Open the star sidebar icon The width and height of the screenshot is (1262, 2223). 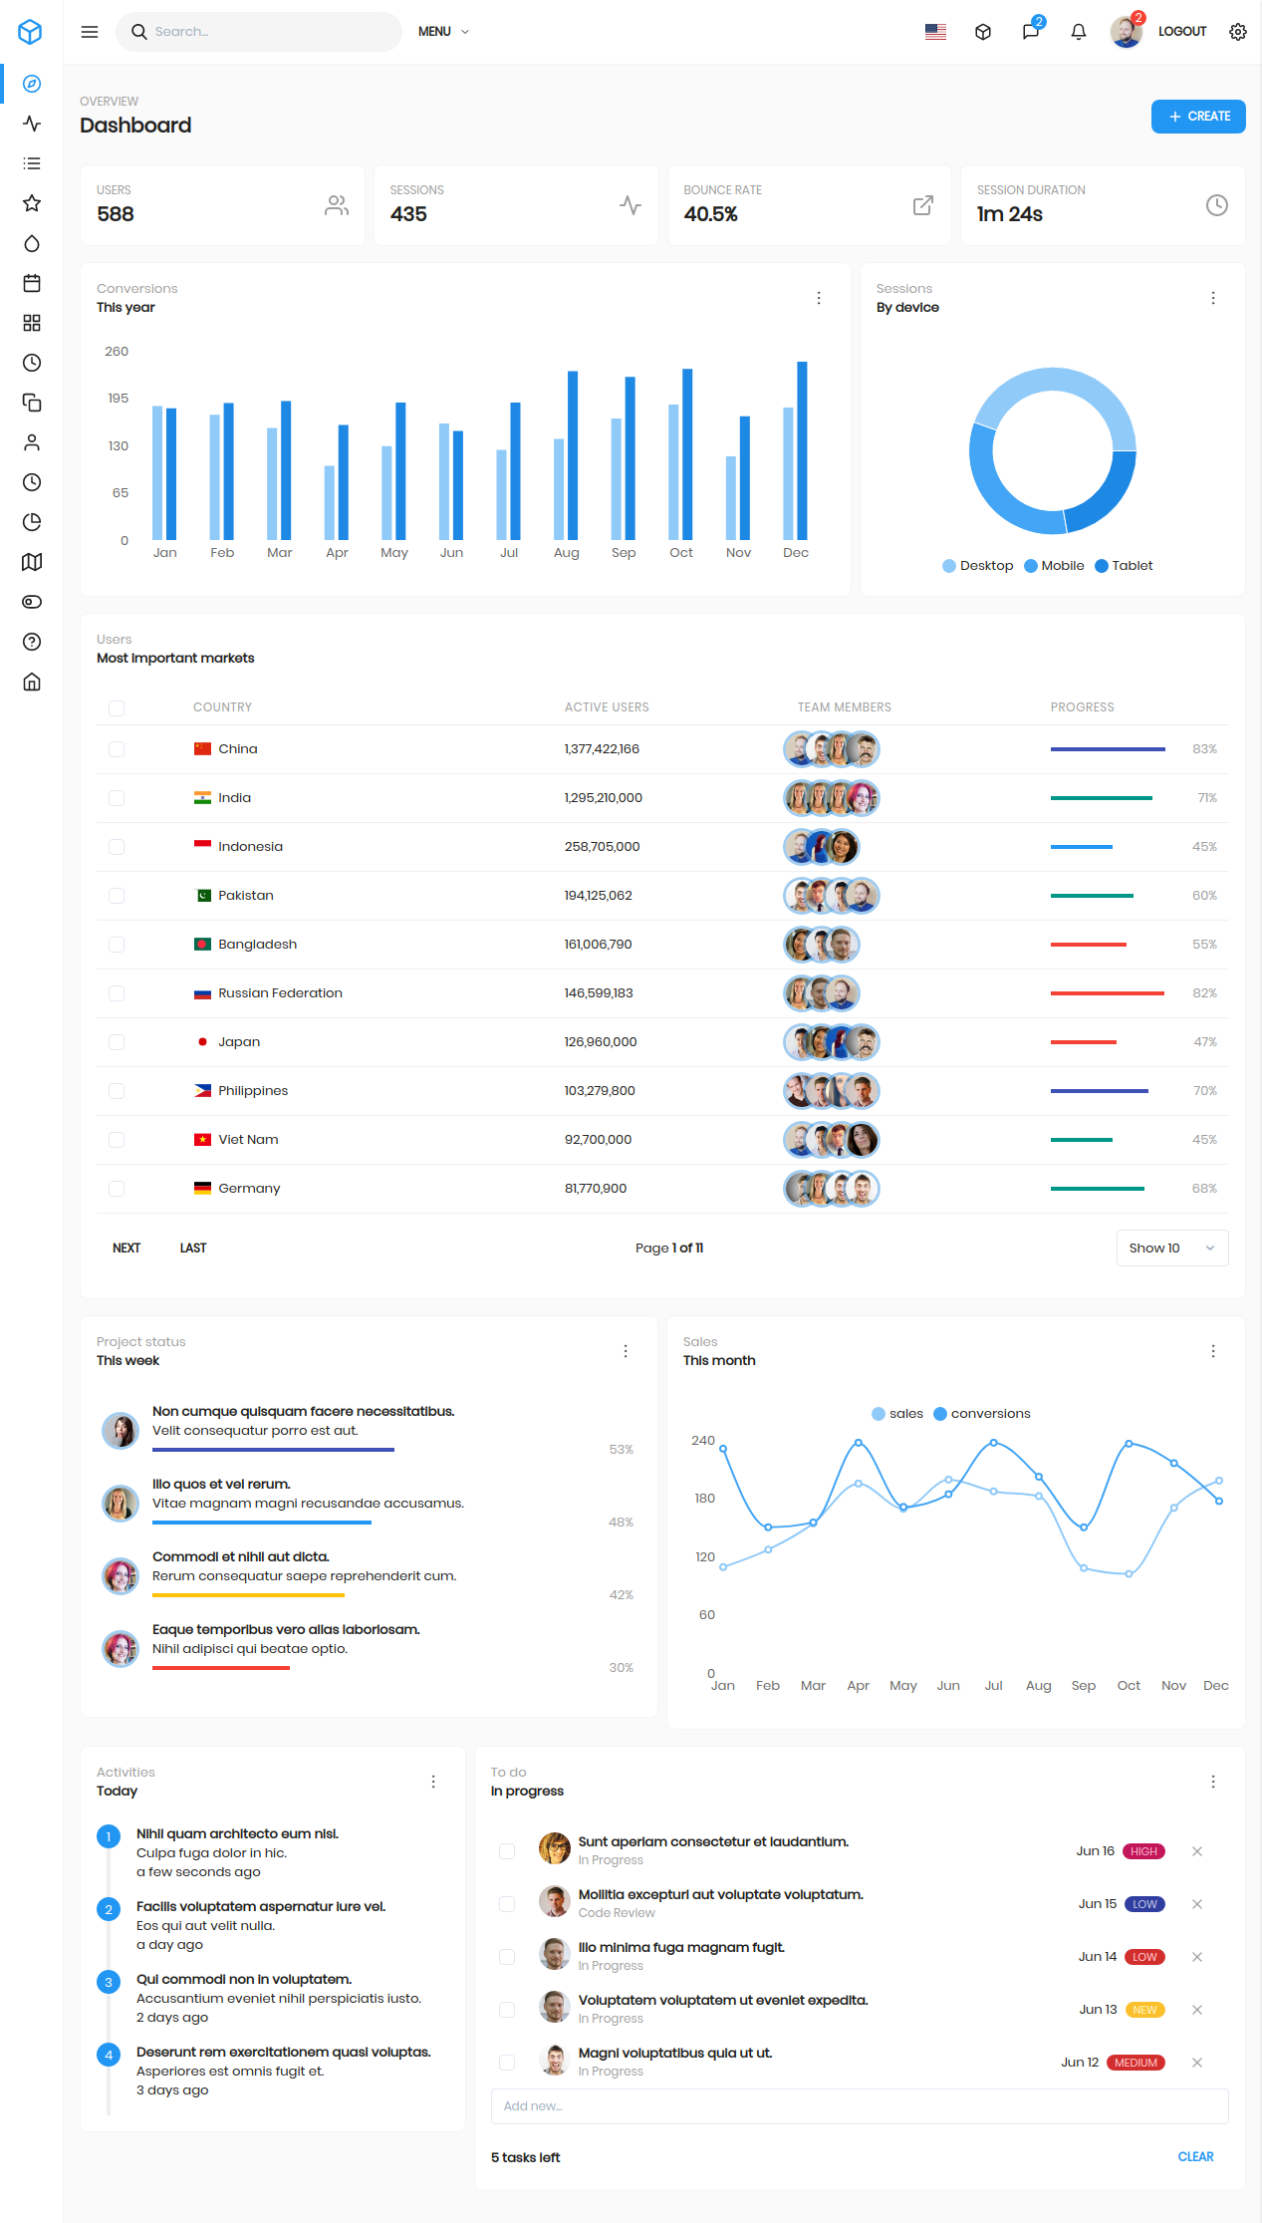32,203
